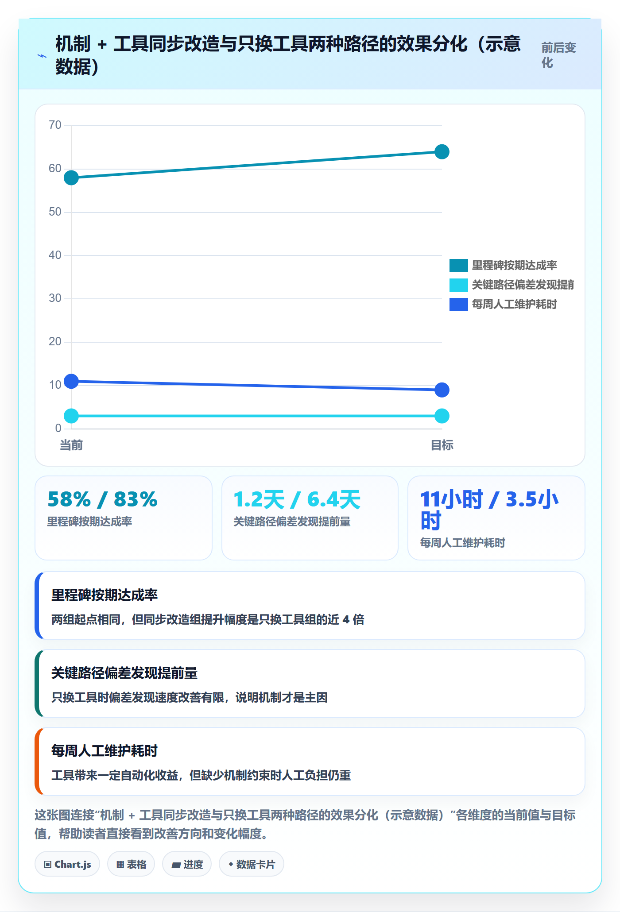Image resolution: width=620 pixels, height=912 pixels.
Task: Click the 每周人工维护耗时 目标 data point at 9
Action: click(442, 390)
